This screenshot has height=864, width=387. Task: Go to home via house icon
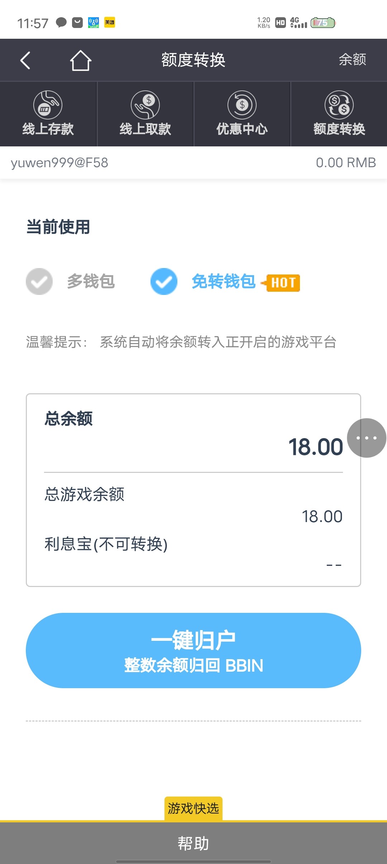[x=81, y=60]
